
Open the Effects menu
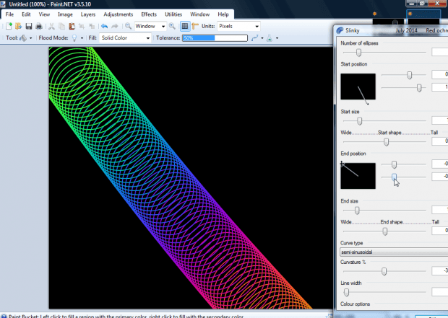(x=149, y=14)
